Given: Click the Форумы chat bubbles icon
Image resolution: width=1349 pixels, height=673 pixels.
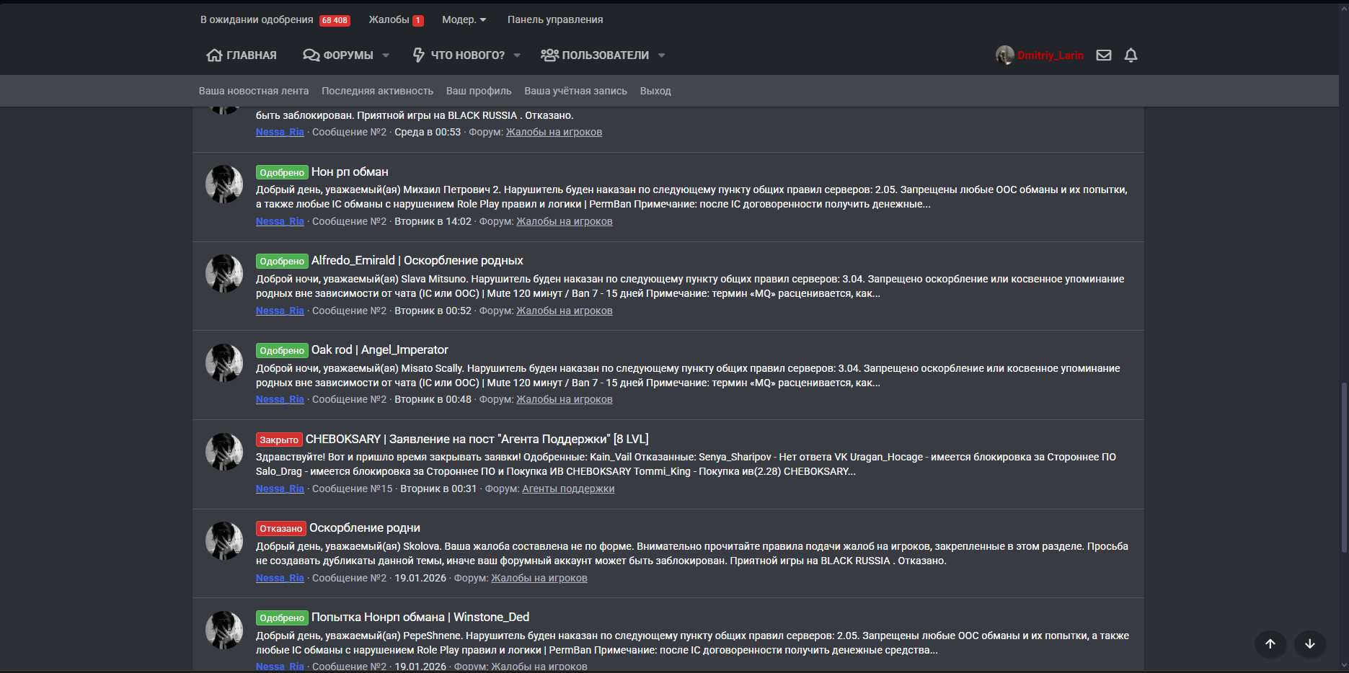Looking at the screenshot, I should (311, 55).
